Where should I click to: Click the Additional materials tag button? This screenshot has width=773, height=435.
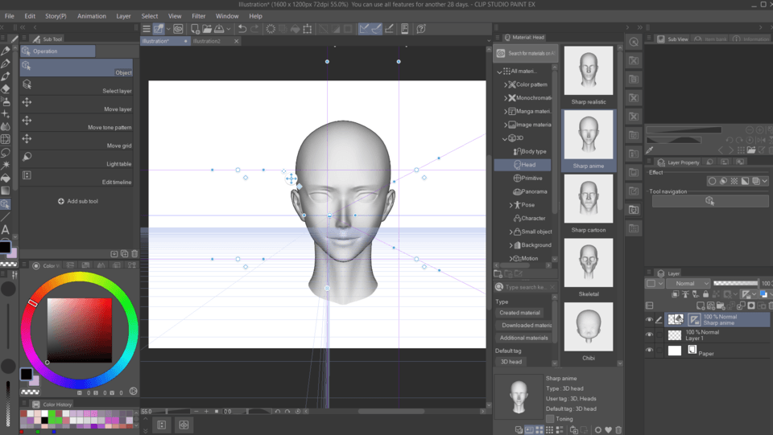523,338
